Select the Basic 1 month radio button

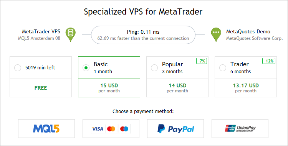coord(86,68)
